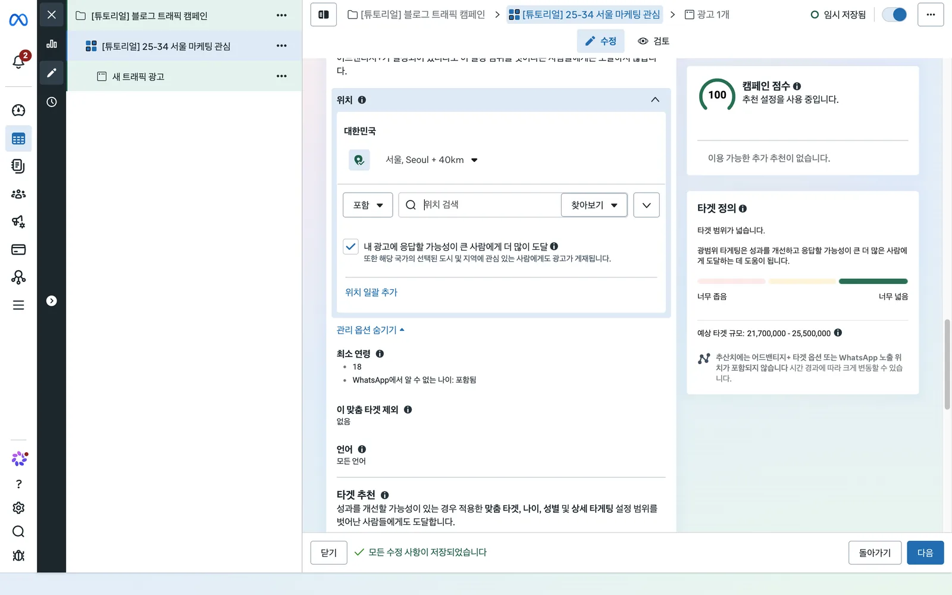
Task: Open the 찾아보기 browse dropdown
Action: pyautogui.click(x=594, y=205)
